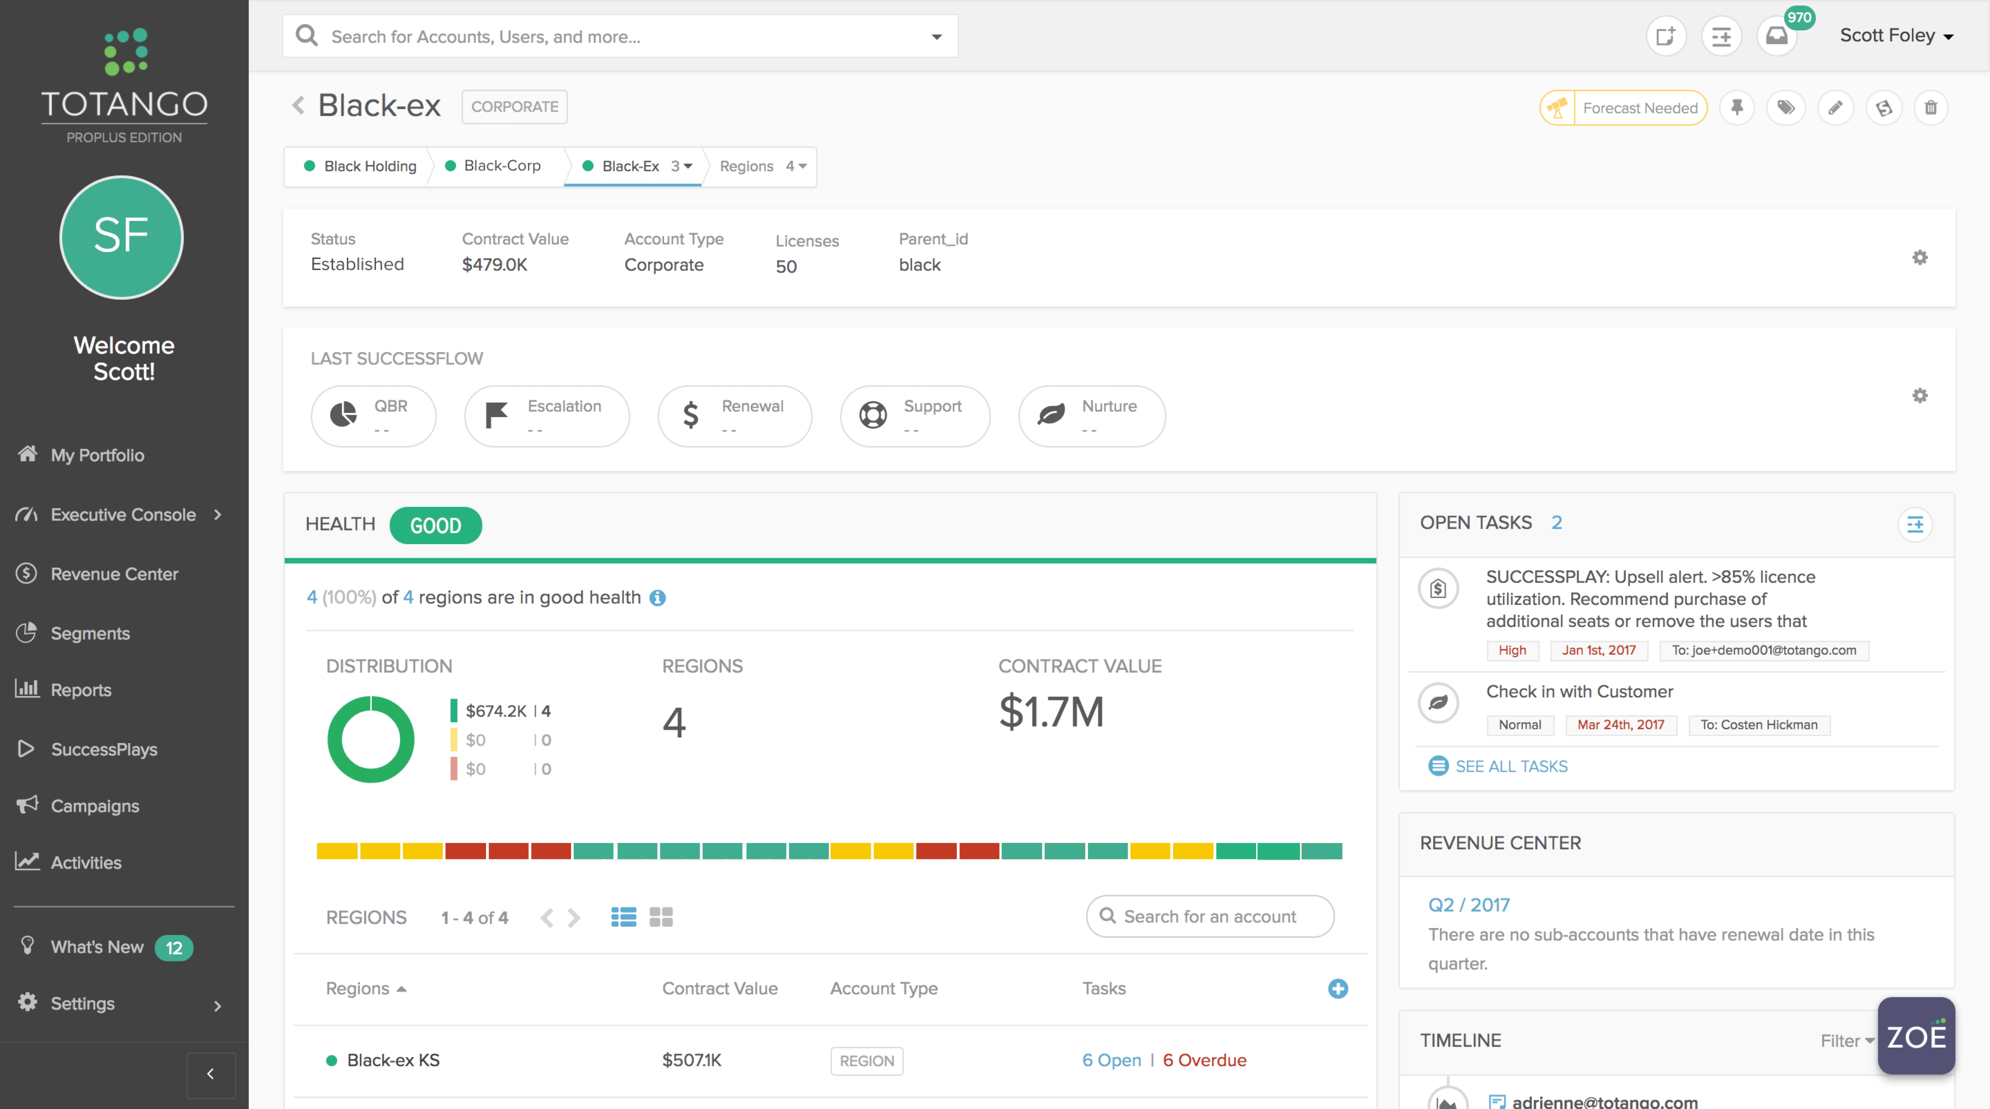
Task: Click the health info icon
Action: (657, 598)
